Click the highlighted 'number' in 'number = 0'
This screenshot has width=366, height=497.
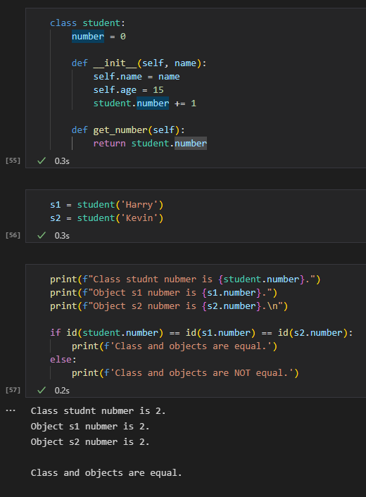click(88, 37)
